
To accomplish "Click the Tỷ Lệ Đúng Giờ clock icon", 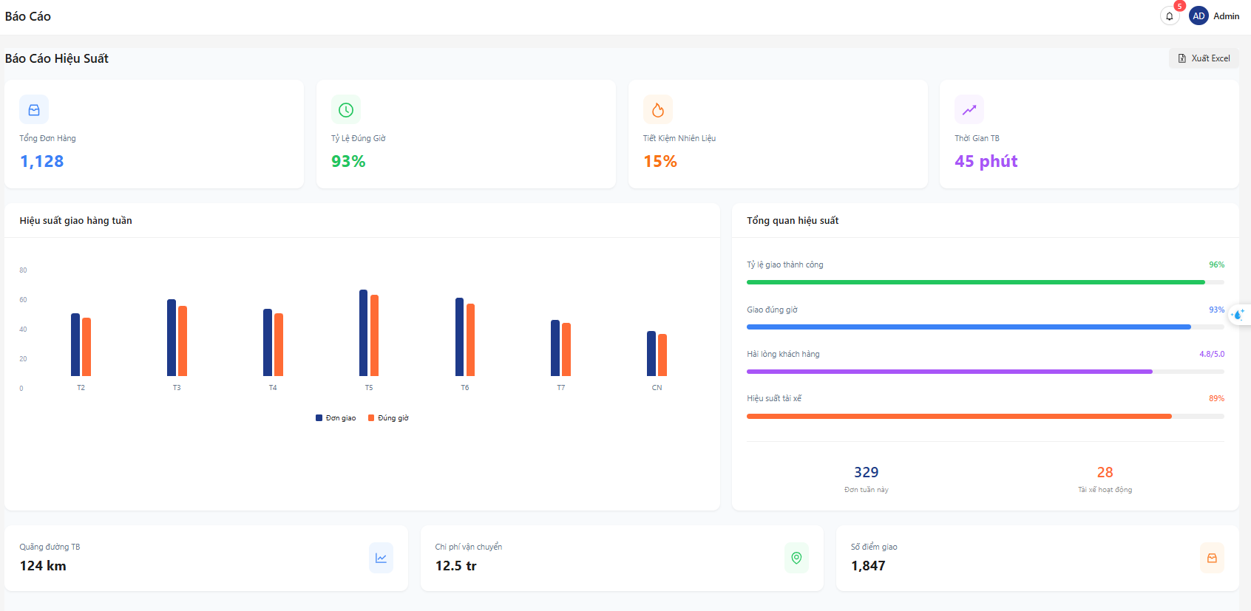I will [x=346, y=110].
